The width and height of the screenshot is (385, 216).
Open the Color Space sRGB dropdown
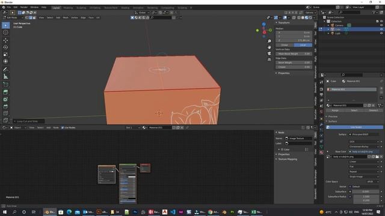(x=372, y=181)
